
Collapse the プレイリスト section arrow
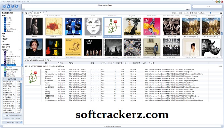(x=20, y=50)
